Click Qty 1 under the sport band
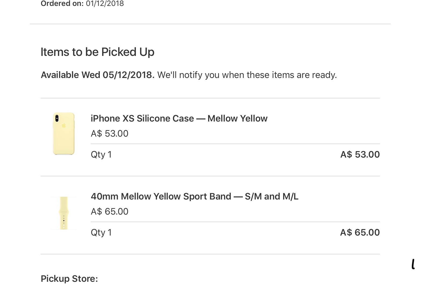The image size is (423, 285). tap(101, 233)
